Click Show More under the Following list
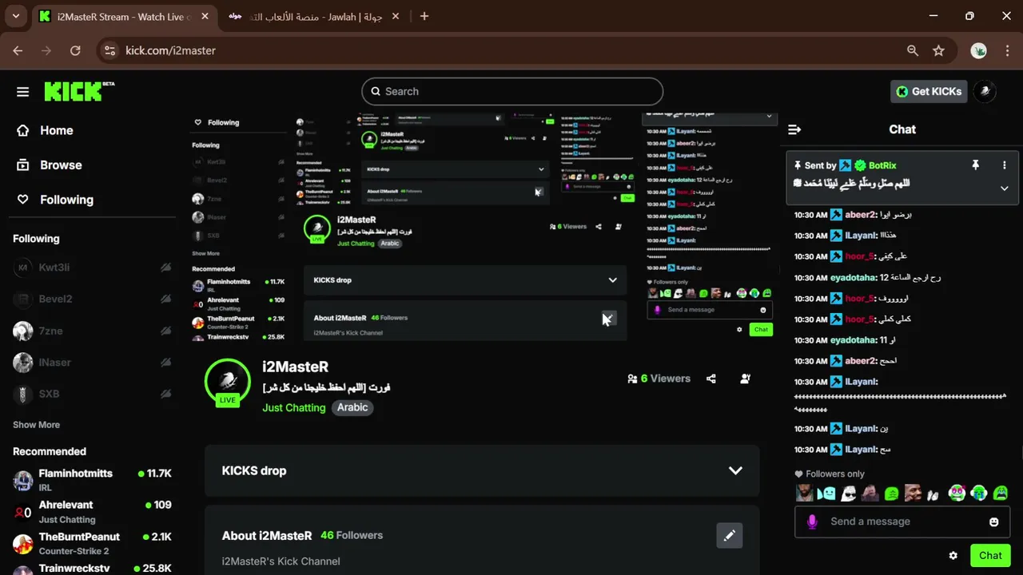This screenshot has width=1023, height=575. 36,425
